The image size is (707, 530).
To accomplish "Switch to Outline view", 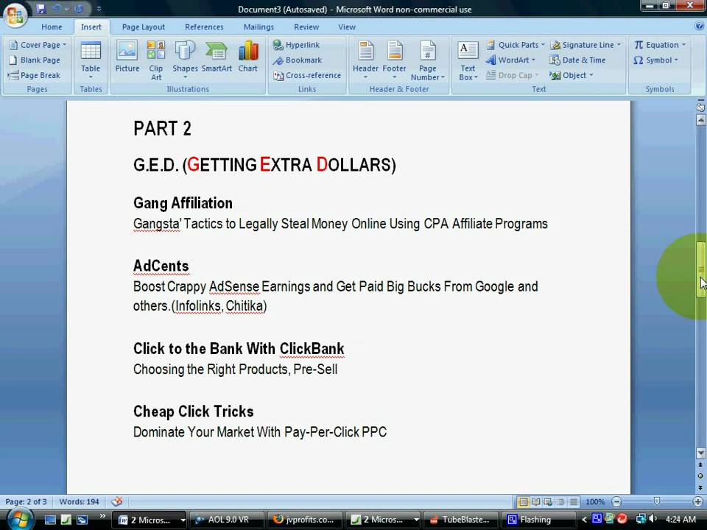I will [x=561, y=501].
